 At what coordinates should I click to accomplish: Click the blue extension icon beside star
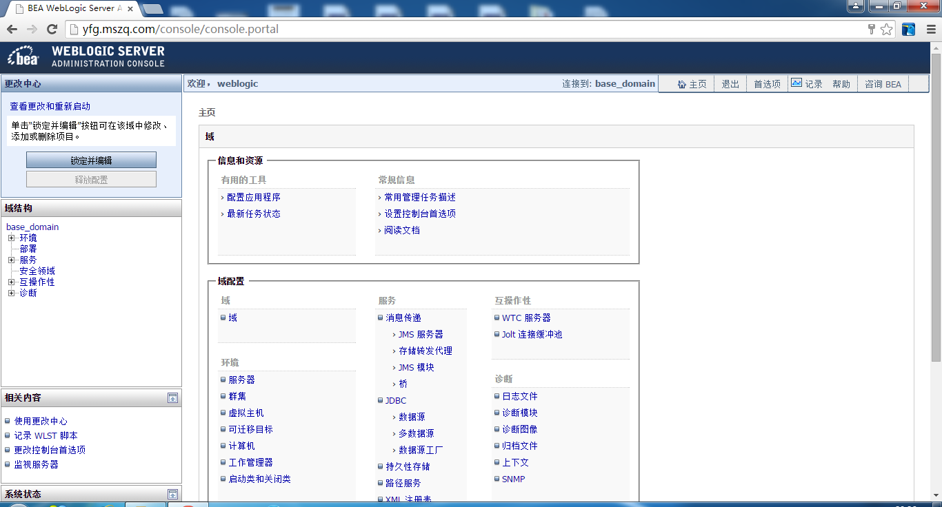tap(908, 29)
